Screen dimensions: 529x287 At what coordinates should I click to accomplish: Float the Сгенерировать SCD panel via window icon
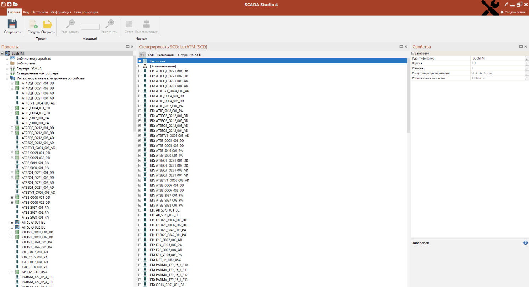[x=401, y=46]
